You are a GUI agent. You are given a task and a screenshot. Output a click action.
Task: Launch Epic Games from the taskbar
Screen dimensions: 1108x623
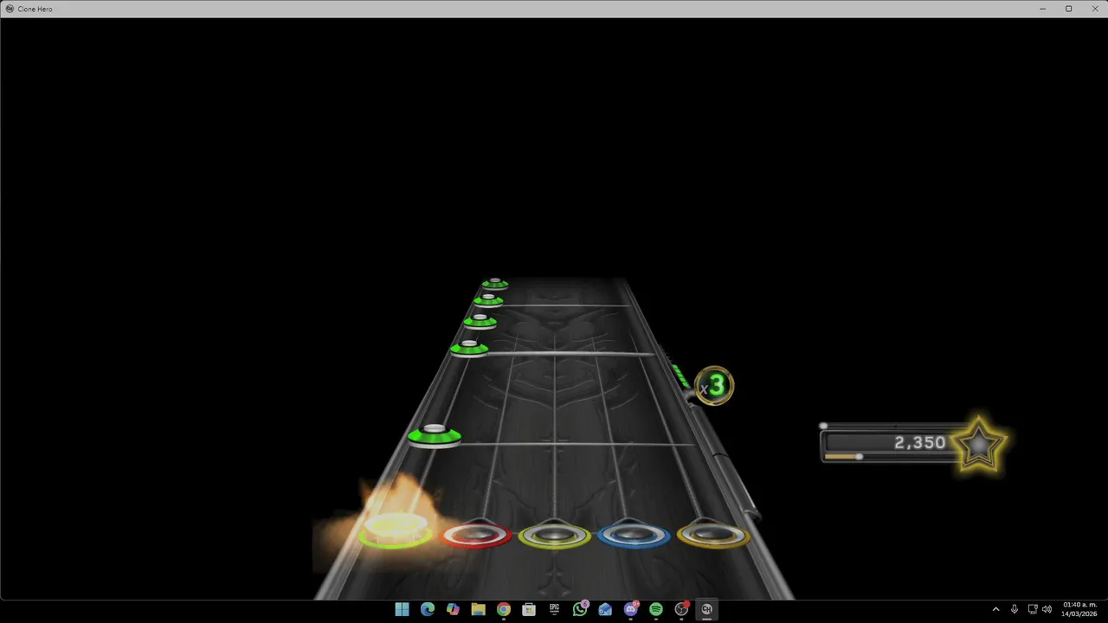click(554, 609)
